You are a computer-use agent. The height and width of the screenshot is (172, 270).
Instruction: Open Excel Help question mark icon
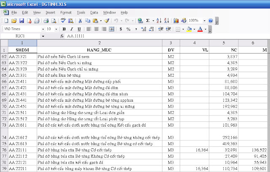(211, 21)
